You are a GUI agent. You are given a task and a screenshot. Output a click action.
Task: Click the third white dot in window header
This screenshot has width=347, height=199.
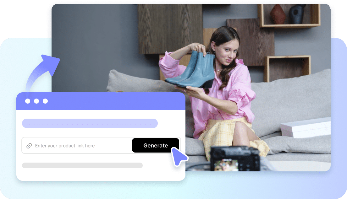45,101
